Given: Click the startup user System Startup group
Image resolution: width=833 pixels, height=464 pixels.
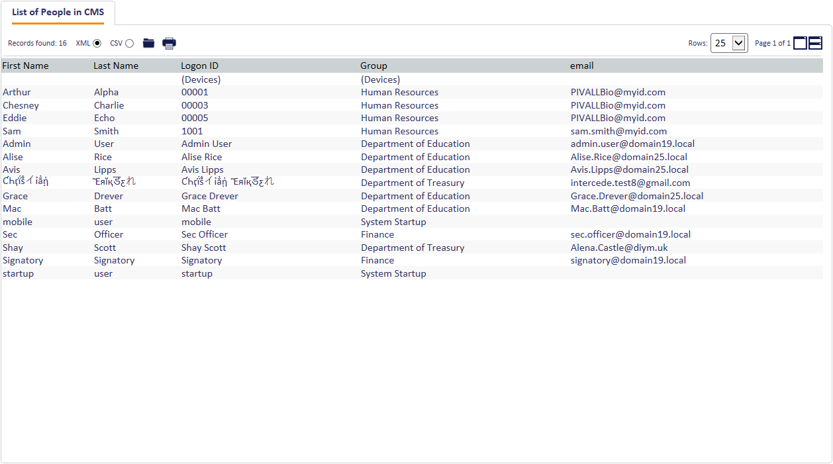Looking at the screenshot, I should (x=393, y=273).
